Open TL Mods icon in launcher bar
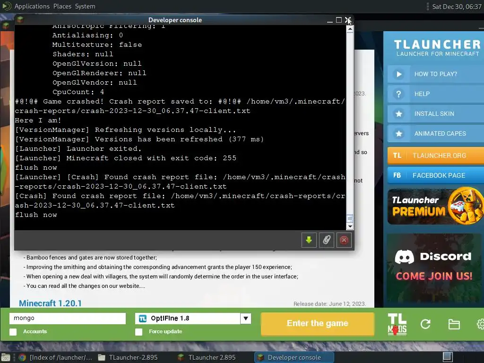This screenshot has width=484, height=363. (x=397, y=324)
